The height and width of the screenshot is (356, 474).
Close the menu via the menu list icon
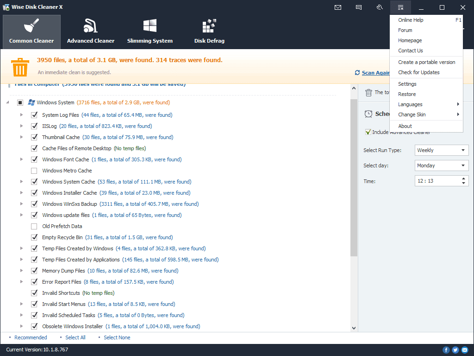click(x=400, y=7)
